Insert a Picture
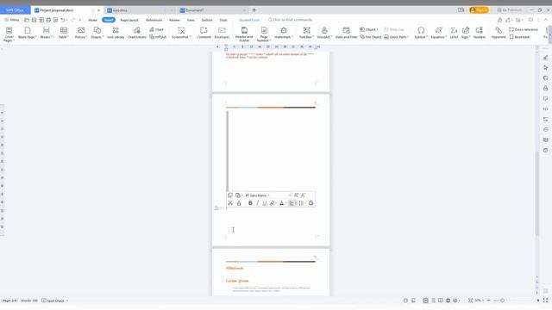Image resolution: width=552 pixels, height=310 pixels. (x=81, y=33)
